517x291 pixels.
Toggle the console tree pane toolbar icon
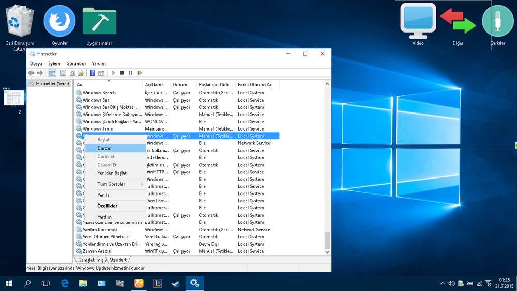pos(52,73)
